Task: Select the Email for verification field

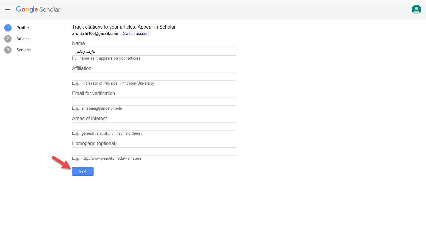Action: point(154,101)
